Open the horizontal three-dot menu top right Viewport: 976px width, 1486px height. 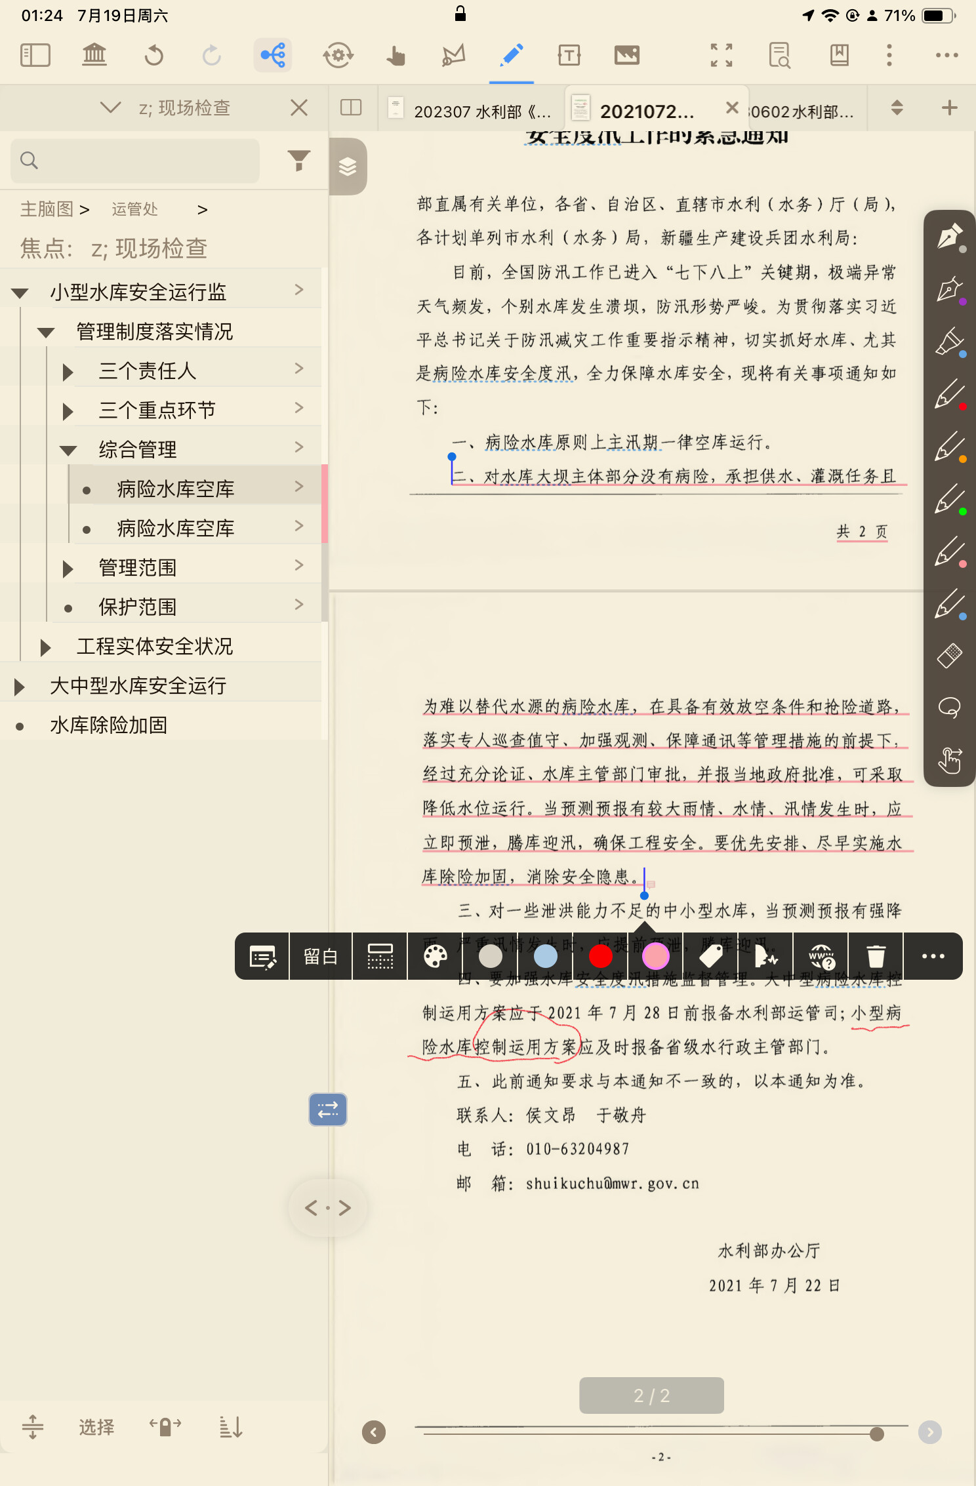(x=946, y=55)
